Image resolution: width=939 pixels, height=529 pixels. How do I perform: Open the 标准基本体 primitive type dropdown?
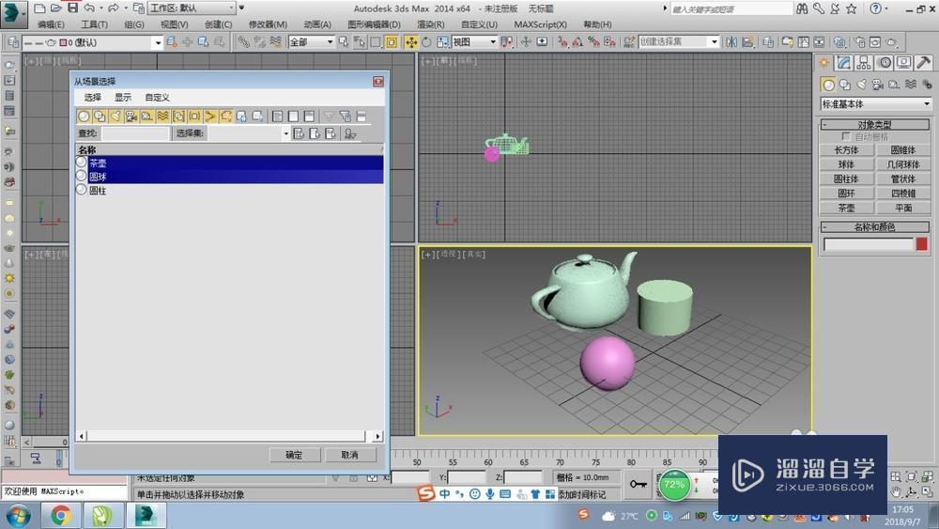pos(875,104)
